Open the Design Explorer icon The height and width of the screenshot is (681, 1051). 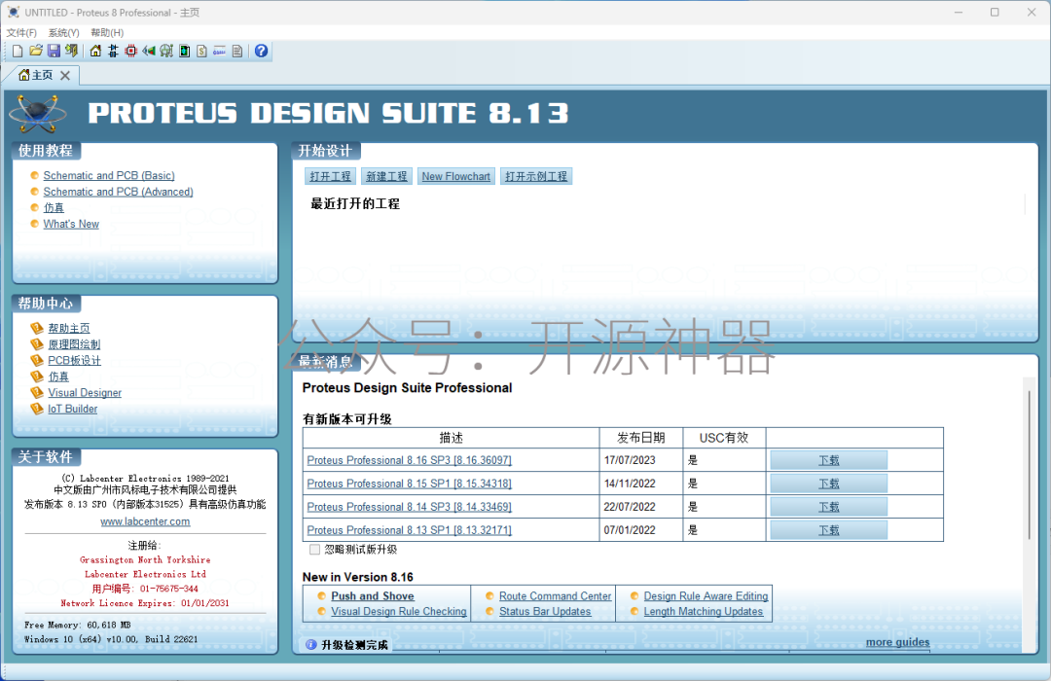coord(184,51)
